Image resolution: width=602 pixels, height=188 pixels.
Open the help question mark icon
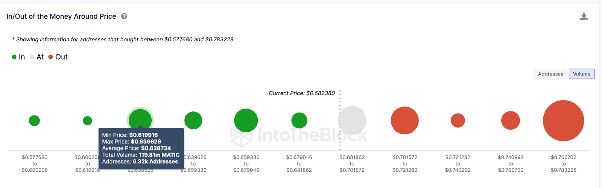pyautogui.click(x=124, y=16)
